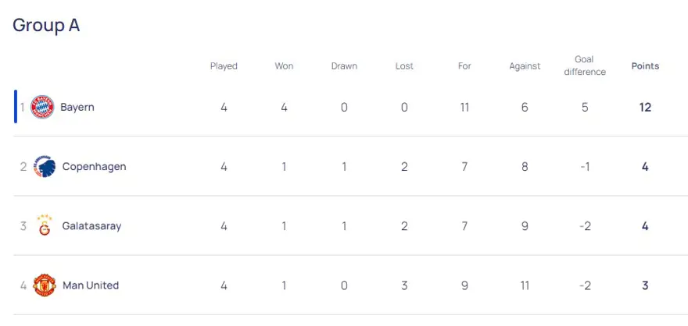The image size is (688, 326).
Task: Click the Played column header
Action: coord(224,66)
